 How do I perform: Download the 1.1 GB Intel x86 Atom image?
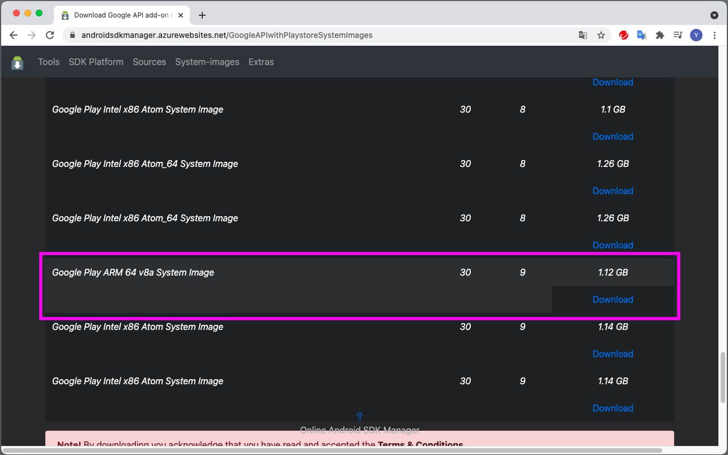(x=612, y=136)
